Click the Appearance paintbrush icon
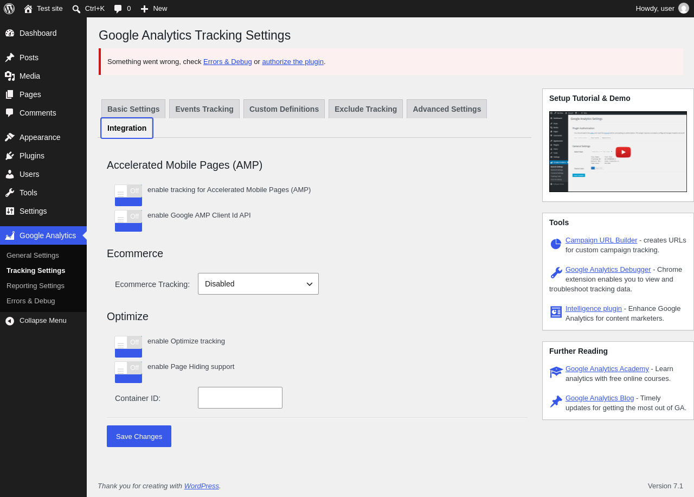The height and width of the screenshot is (497, 694). click(10, 137)
